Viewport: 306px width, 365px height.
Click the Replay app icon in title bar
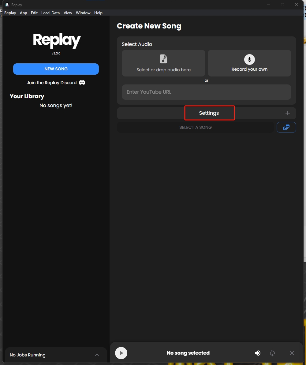click(7, 5)
